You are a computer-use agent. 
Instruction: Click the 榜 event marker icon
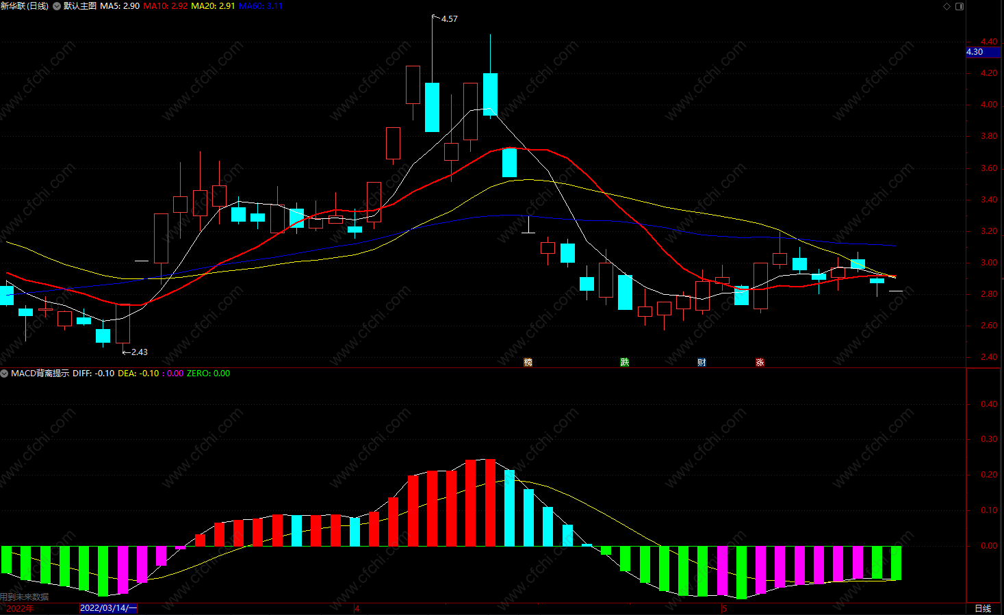(528, 363)
